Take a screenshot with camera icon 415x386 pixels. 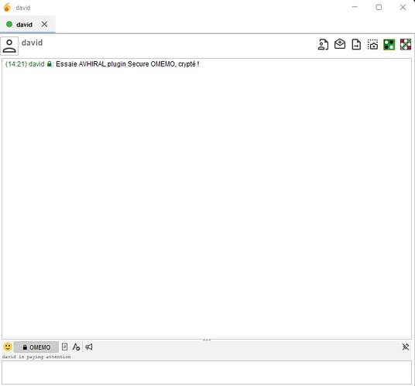[x=372, y=44]
